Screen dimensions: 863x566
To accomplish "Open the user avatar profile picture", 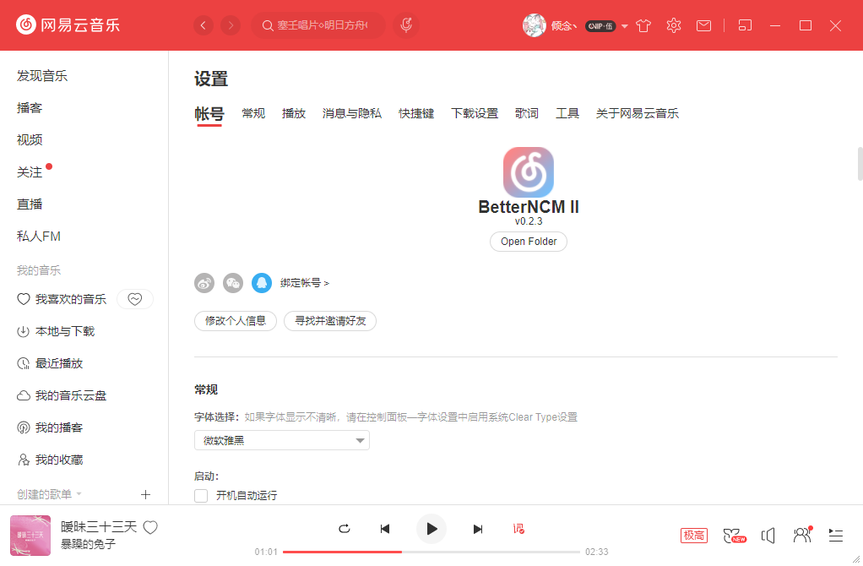I will 534,25.
